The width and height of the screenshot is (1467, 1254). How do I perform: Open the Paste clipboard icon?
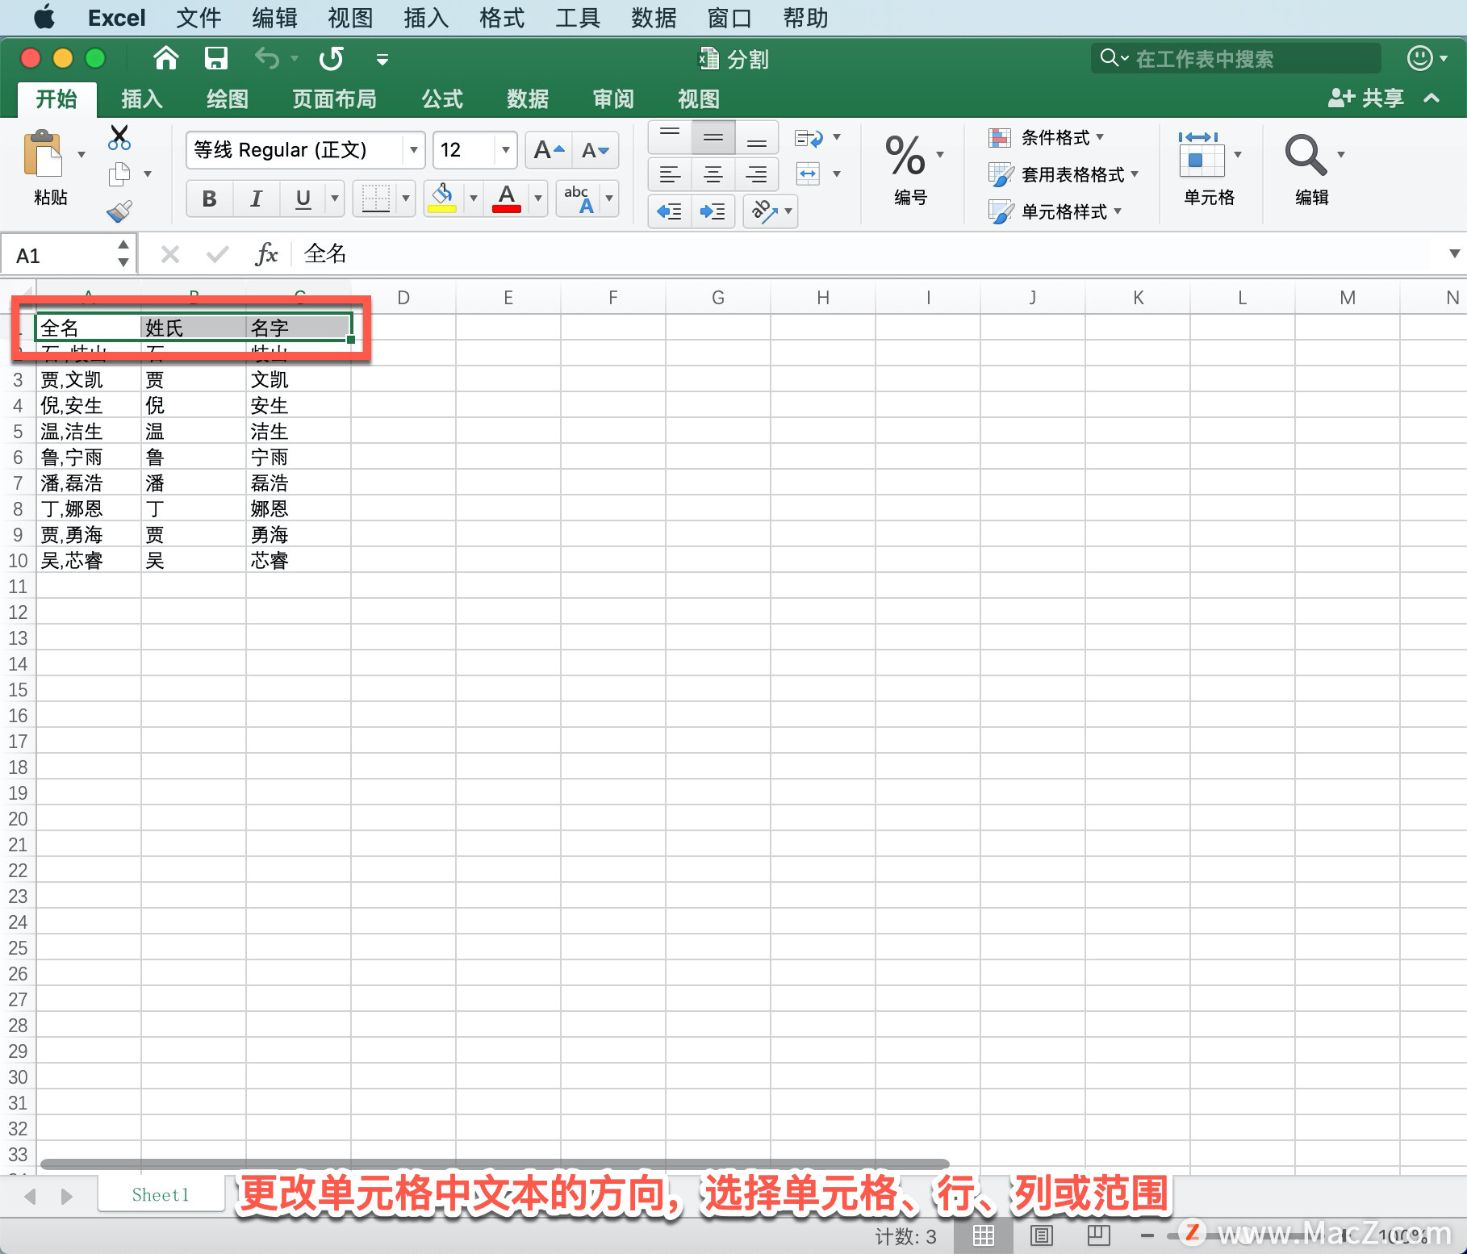[43, 154]
